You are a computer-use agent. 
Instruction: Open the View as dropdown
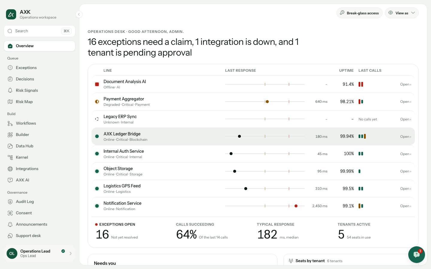pos(402,13)
